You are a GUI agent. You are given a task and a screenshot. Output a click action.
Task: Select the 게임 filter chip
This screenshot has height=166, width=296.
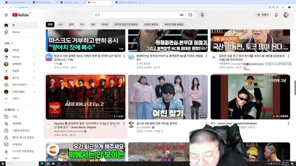(93, 25)
